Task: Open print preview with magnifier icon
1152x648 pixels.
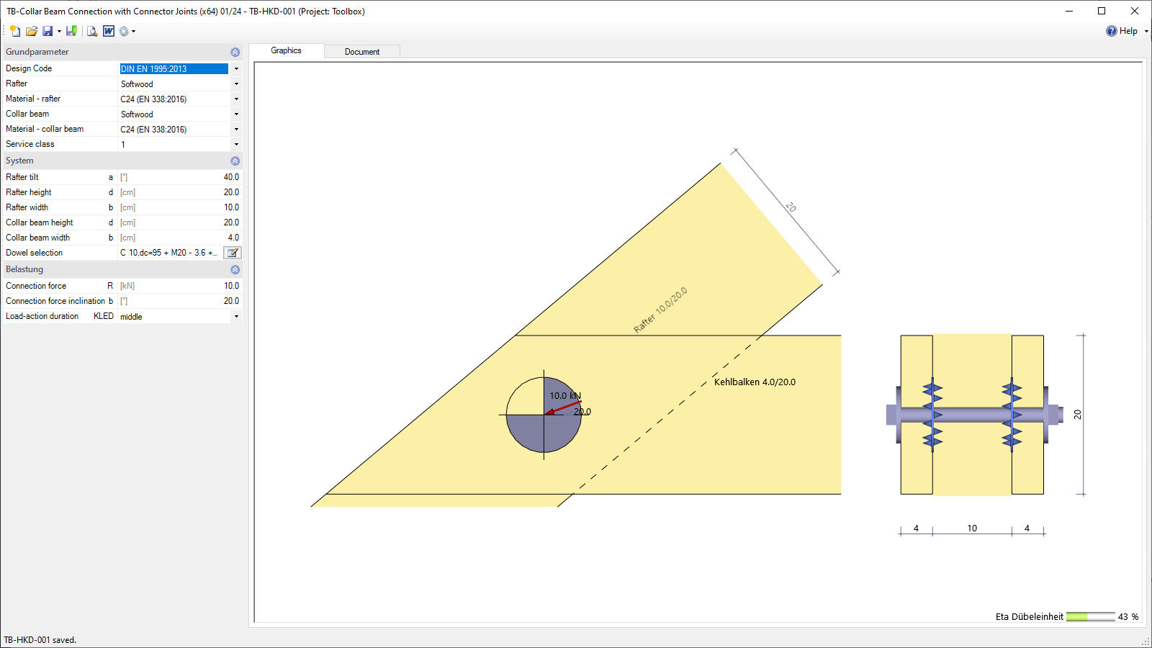Action: click(92, 31)
